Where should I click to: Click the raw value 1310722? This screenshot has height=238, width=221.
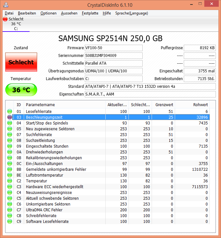(x=200, y=169)
